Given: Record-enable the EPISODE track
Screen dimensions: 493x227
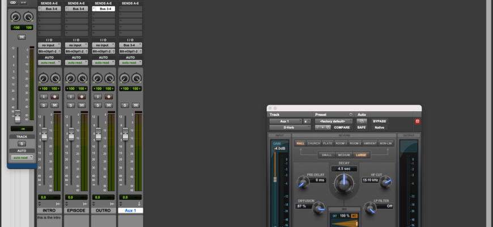Looking at the screenshot, I should (81, 97).
